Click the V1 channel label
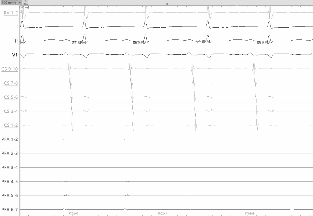 click(15, 55)
